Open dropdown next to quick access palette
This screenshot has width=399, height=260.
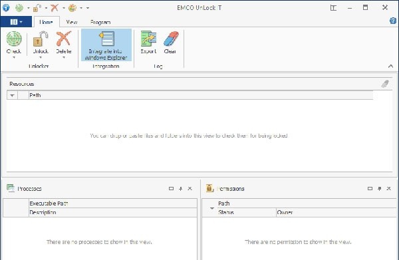(81, 8)
